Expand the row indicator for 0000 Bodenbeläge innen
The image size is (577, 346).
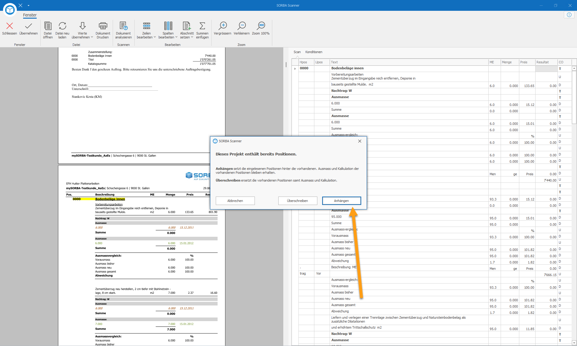pyautogui.click(x=295, y=69)
